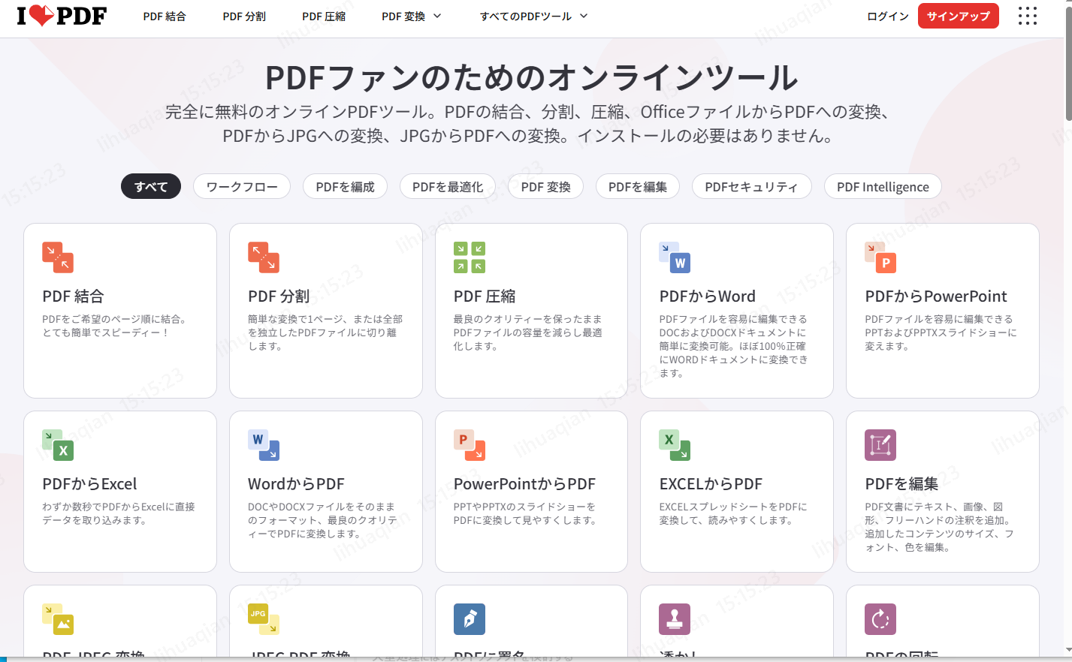
Task: Click the PDF 分割 card title
Action: click(x=279, y=296)
